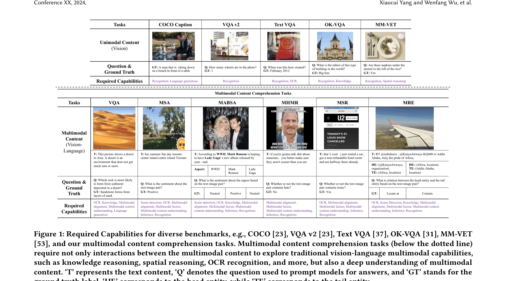
Task: Click the "Multimodal Content Comprehension Tasks" title
Action: coord(253,93)
